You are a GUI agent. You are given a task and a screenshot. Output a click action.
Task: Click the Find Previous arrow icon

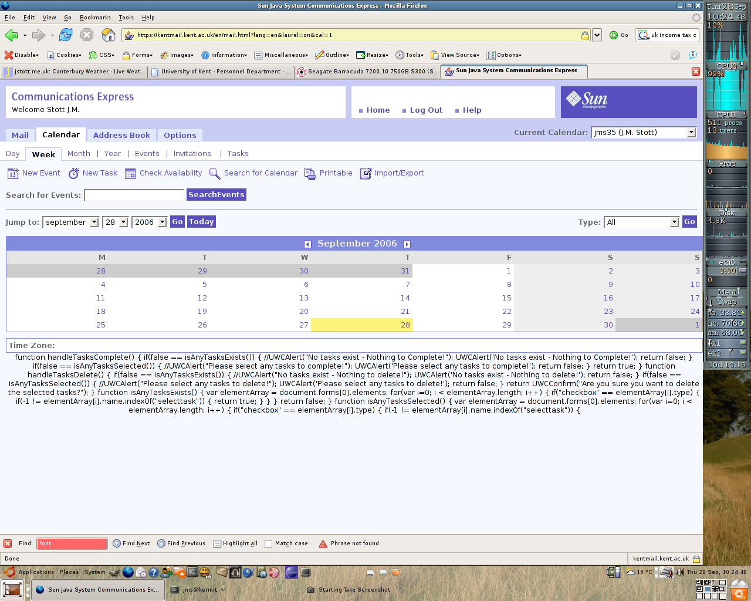point(161,543)
